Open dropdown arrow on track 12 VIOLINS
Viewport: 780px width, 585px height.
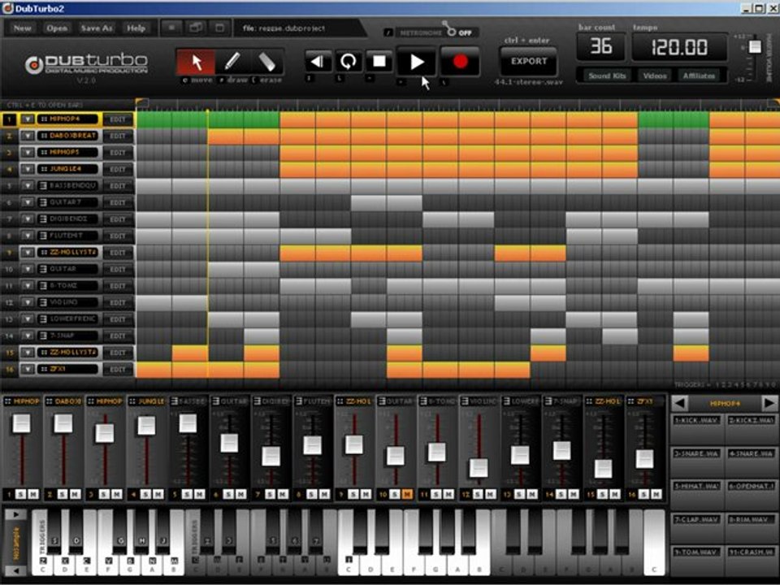tap(28, 302)
